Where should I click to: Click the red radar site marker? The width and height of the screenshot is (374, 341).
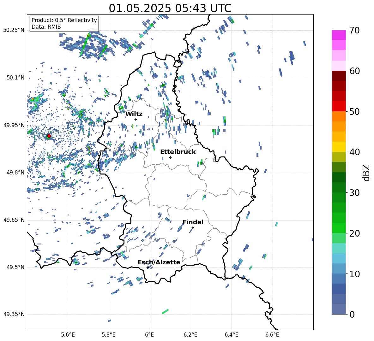click(49, 136)
